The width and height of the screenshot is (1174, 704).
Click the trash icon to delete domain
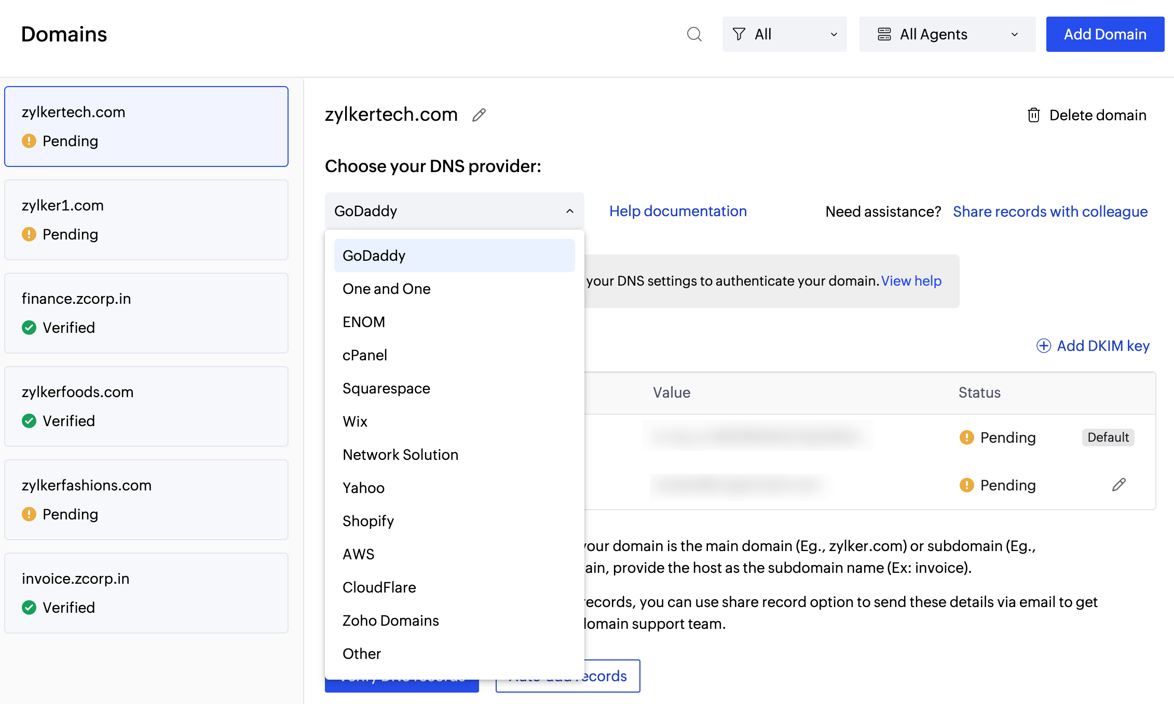[x=1033, y=115]
